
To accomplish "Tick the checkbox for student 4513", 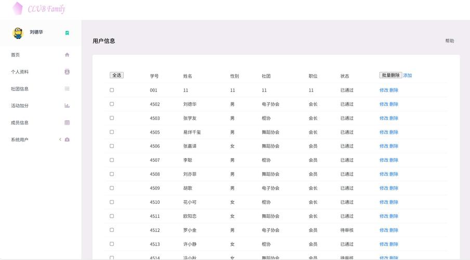I will tap(112, 244).
